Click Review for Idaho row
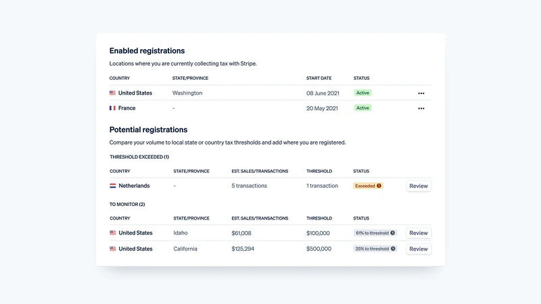 [419, 233]
